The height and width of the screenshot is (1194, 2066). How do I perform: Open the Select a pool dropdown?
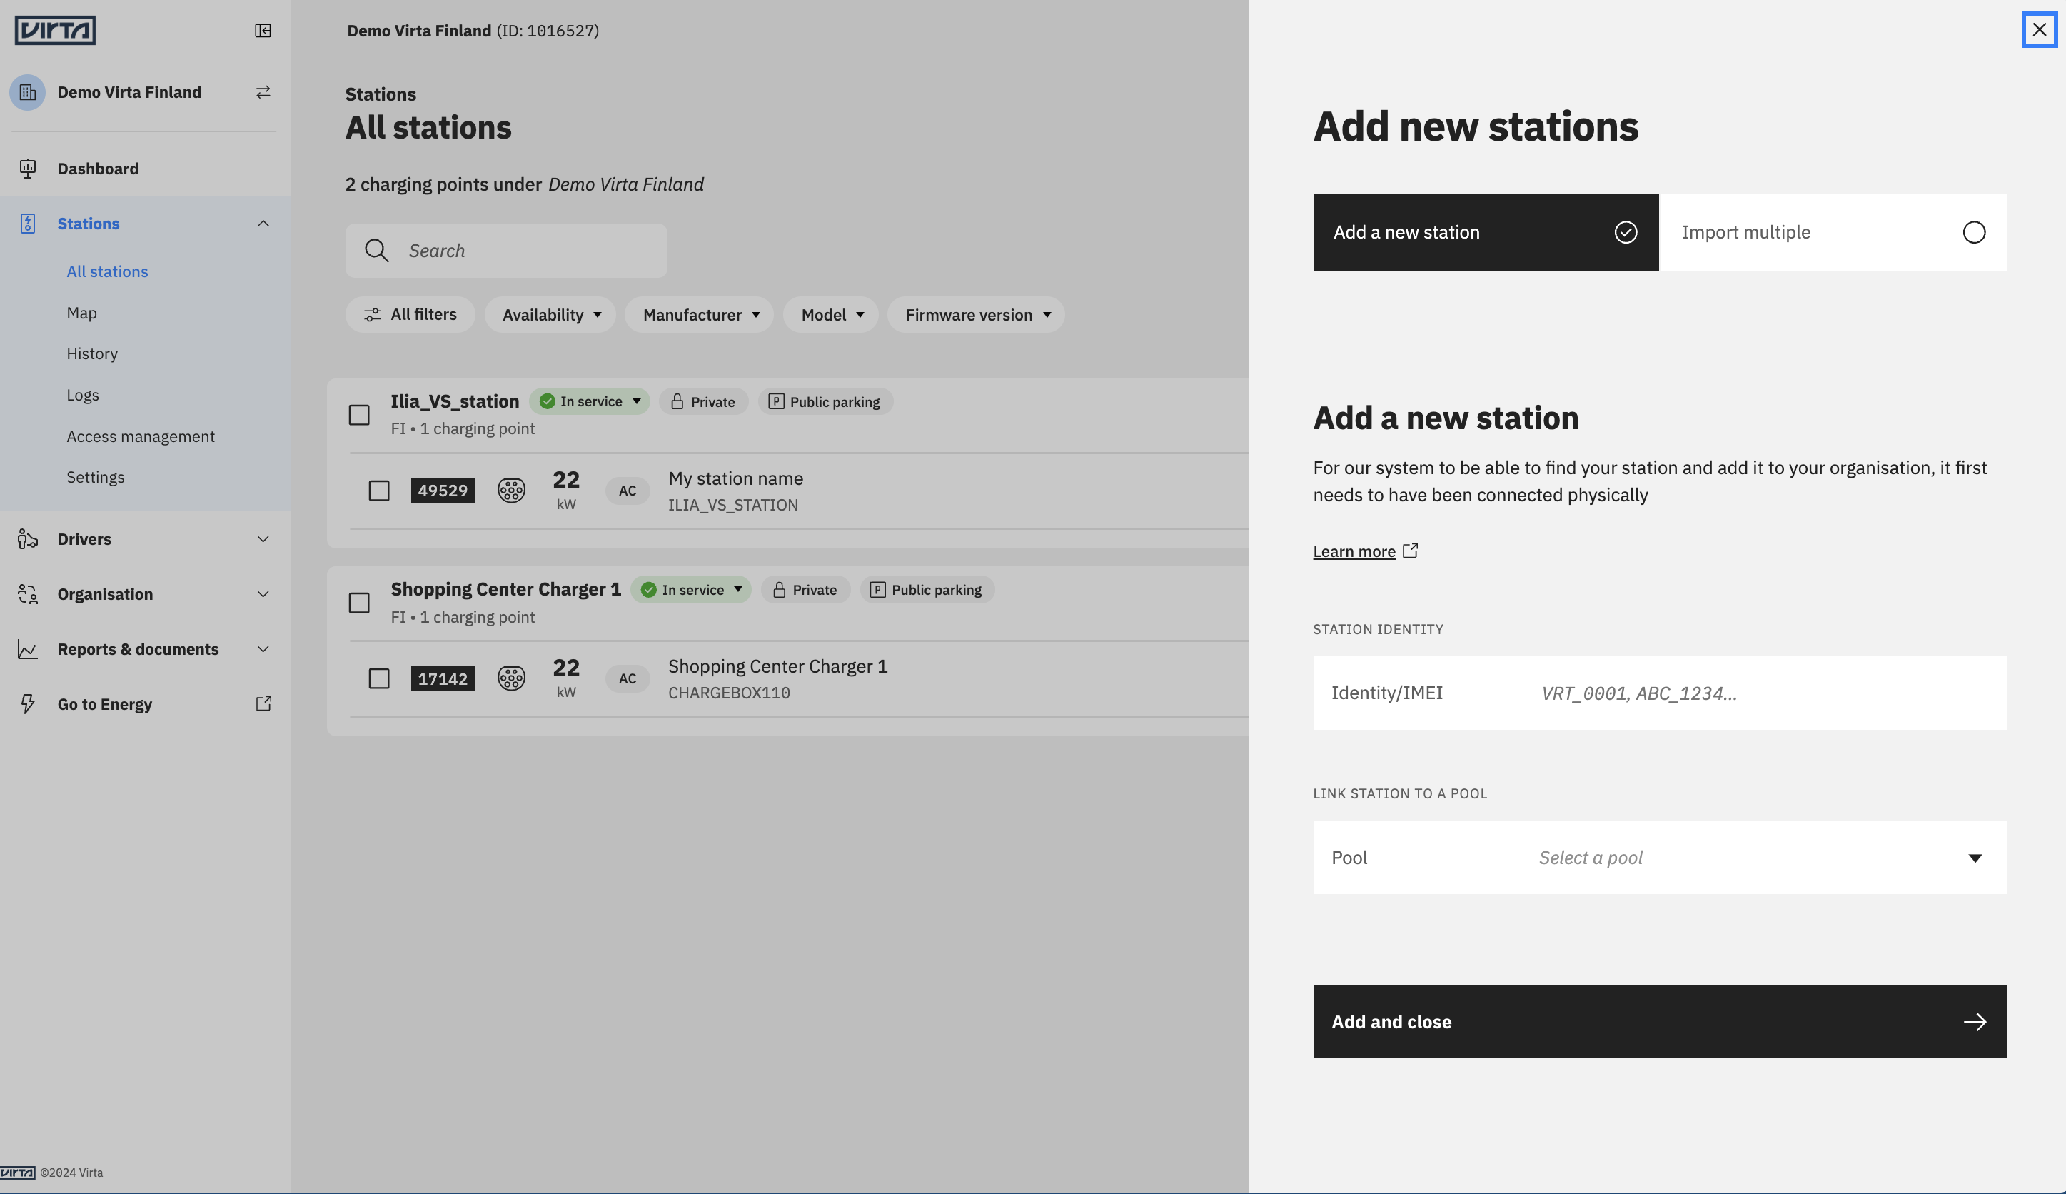pos(1661,858)
